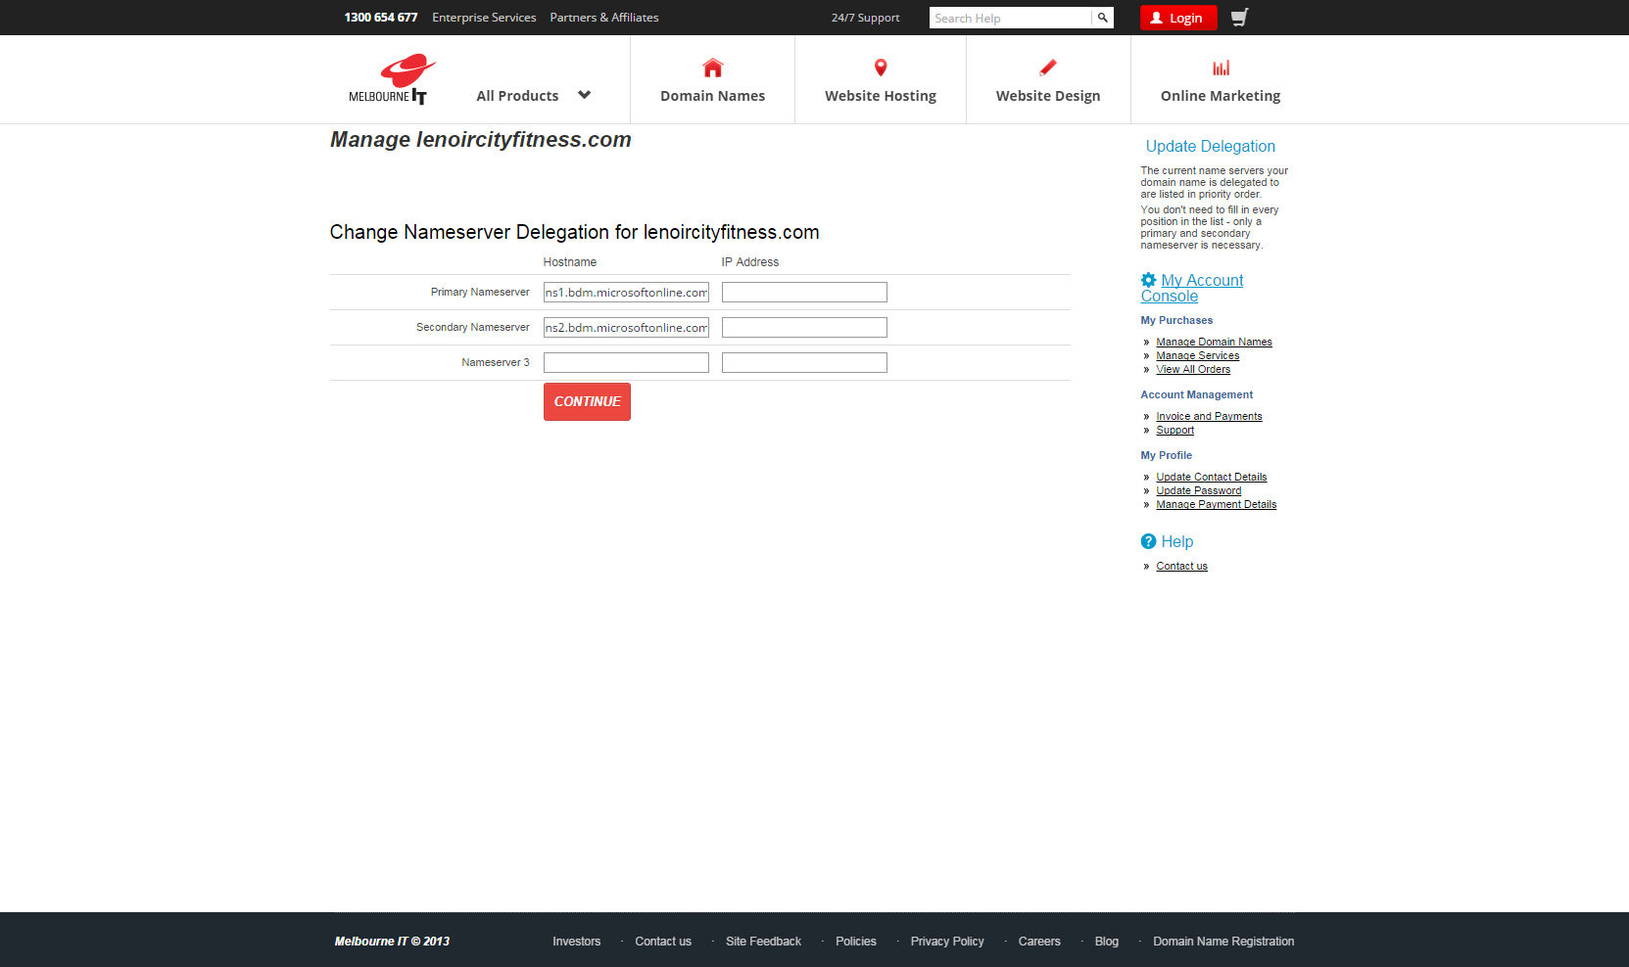Click the 1300 654 677 phone number
The width and height of the screenshot is (1629, 967).
pyautogui.click(x=381, y=18)
